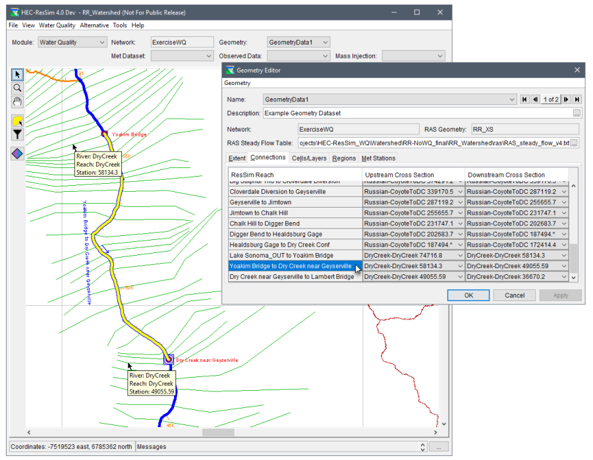Click the Cancel button
Viewport: 593px width, 460px height.
[x=515, y=295]
